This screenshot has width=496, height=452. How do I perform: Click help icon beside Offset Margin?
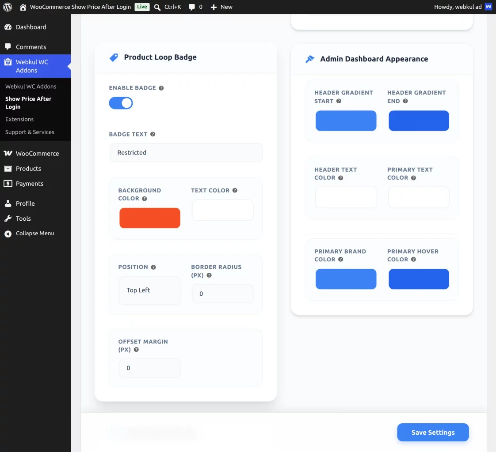pos(136,350)
